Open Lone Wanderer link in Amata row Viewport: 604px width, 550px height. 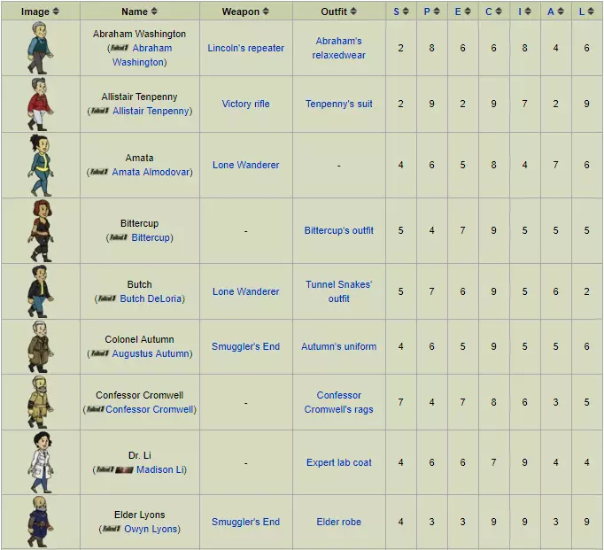(245, 165)
